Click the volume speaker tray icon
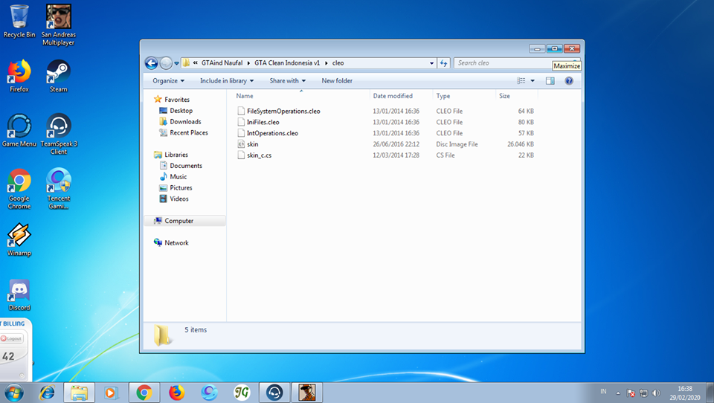 656,393
